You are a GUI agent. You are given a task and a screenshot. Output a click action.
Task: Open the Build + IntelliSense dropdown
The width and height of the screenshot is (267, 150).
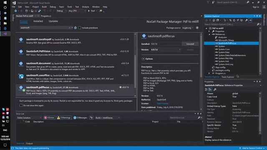click(x=108, y=117)
